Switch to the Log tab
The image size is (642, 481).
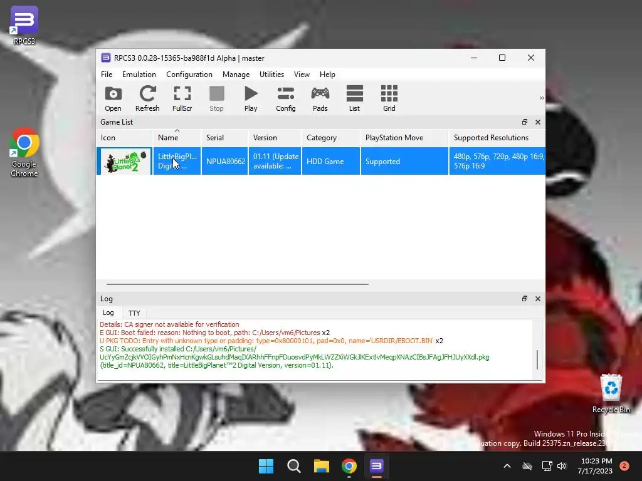(108, 313)
